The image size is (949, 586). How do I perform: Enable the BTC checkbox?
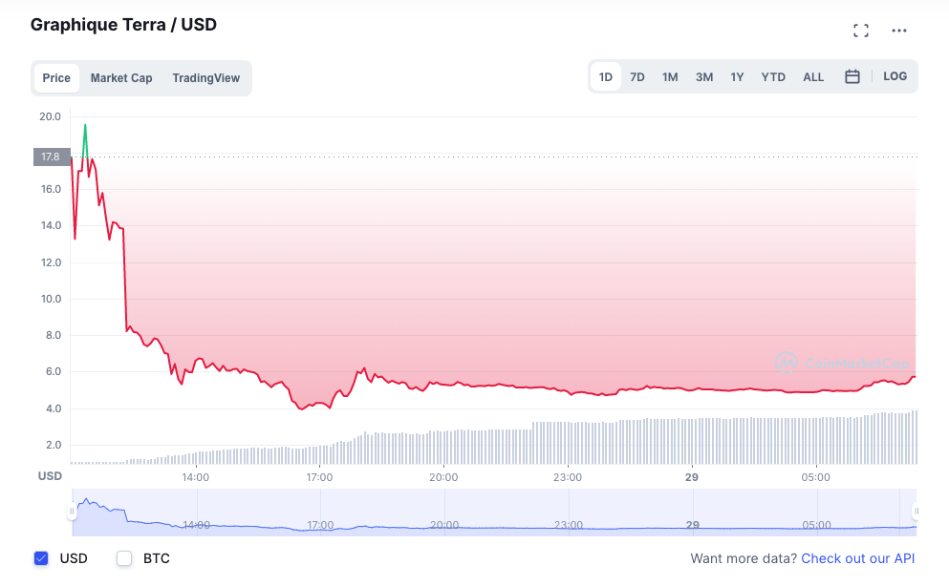[124, 558]
